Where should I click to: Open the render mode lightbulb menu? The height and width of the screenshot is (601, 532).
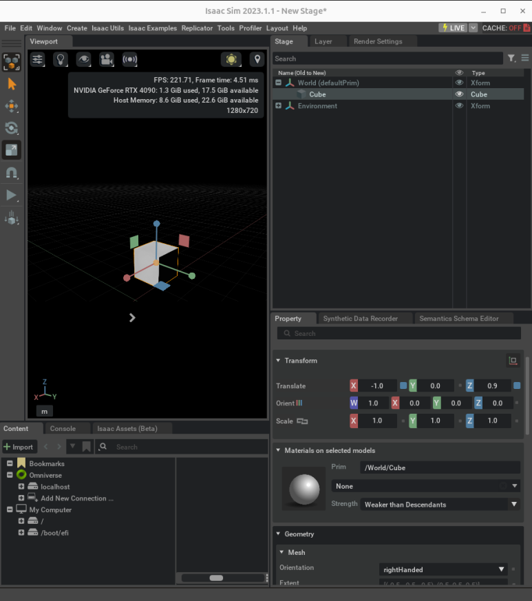click(61, 59)
